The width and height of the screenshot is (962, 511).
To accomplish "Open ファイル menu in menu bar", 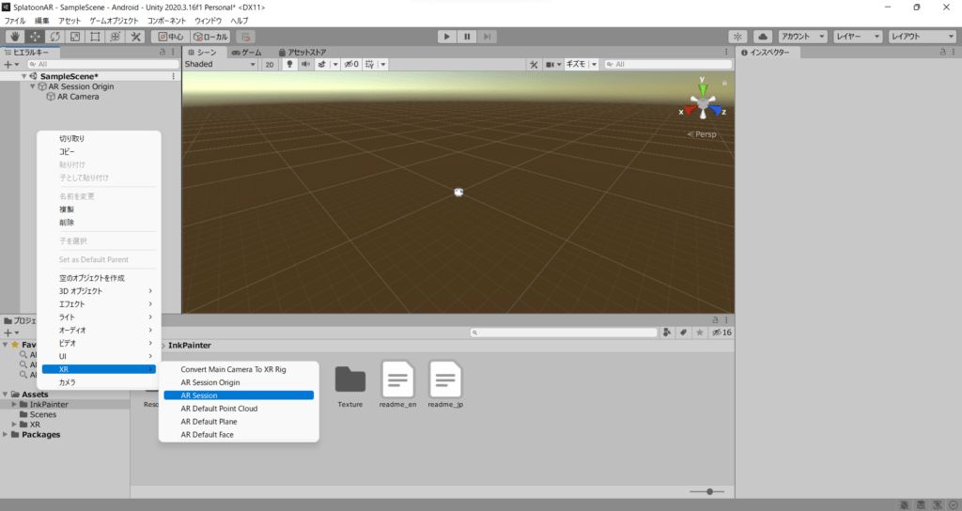I will point(15,21).
